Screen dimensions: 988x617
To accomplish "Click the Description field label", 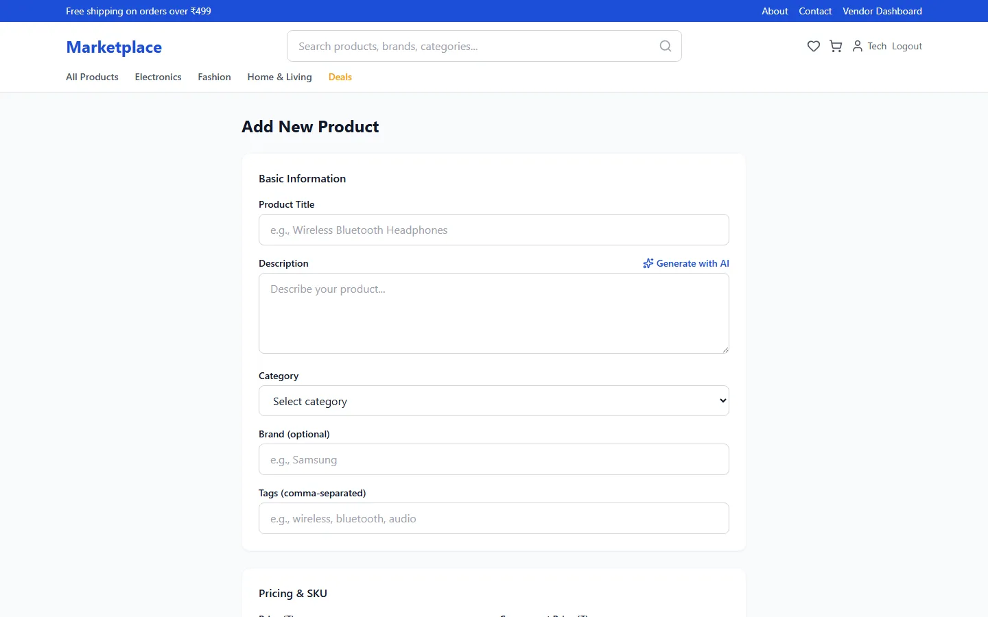I will pyautogui.click(x=283, y=263).
